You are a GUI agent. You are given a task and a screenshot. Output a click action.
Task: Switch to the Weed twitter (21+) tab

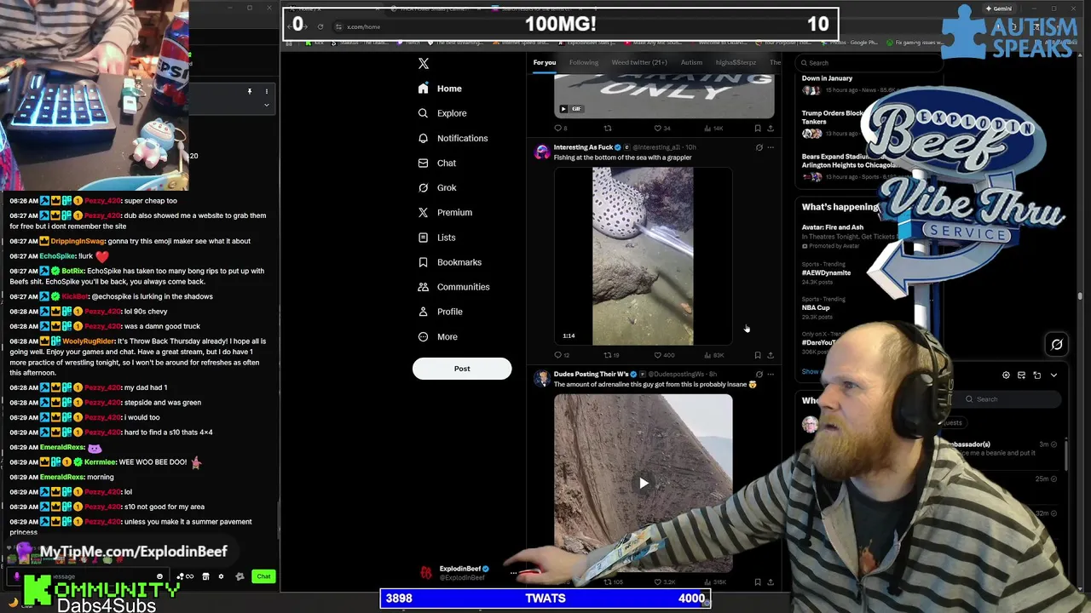click(x=639, y=62)
